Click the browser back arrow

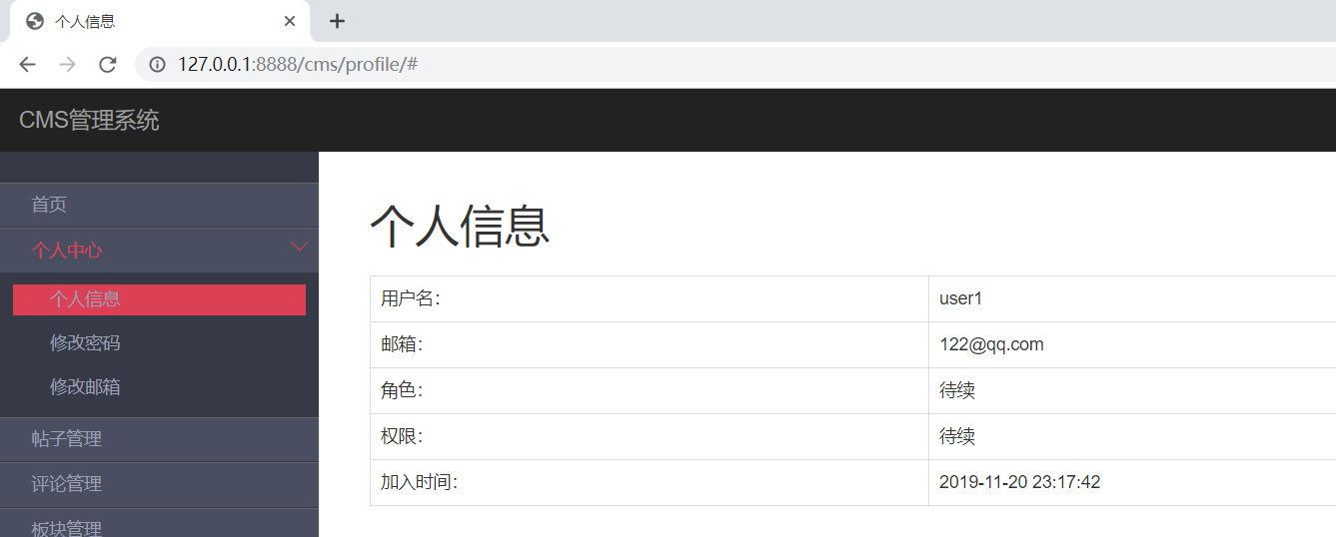(27, 65)
